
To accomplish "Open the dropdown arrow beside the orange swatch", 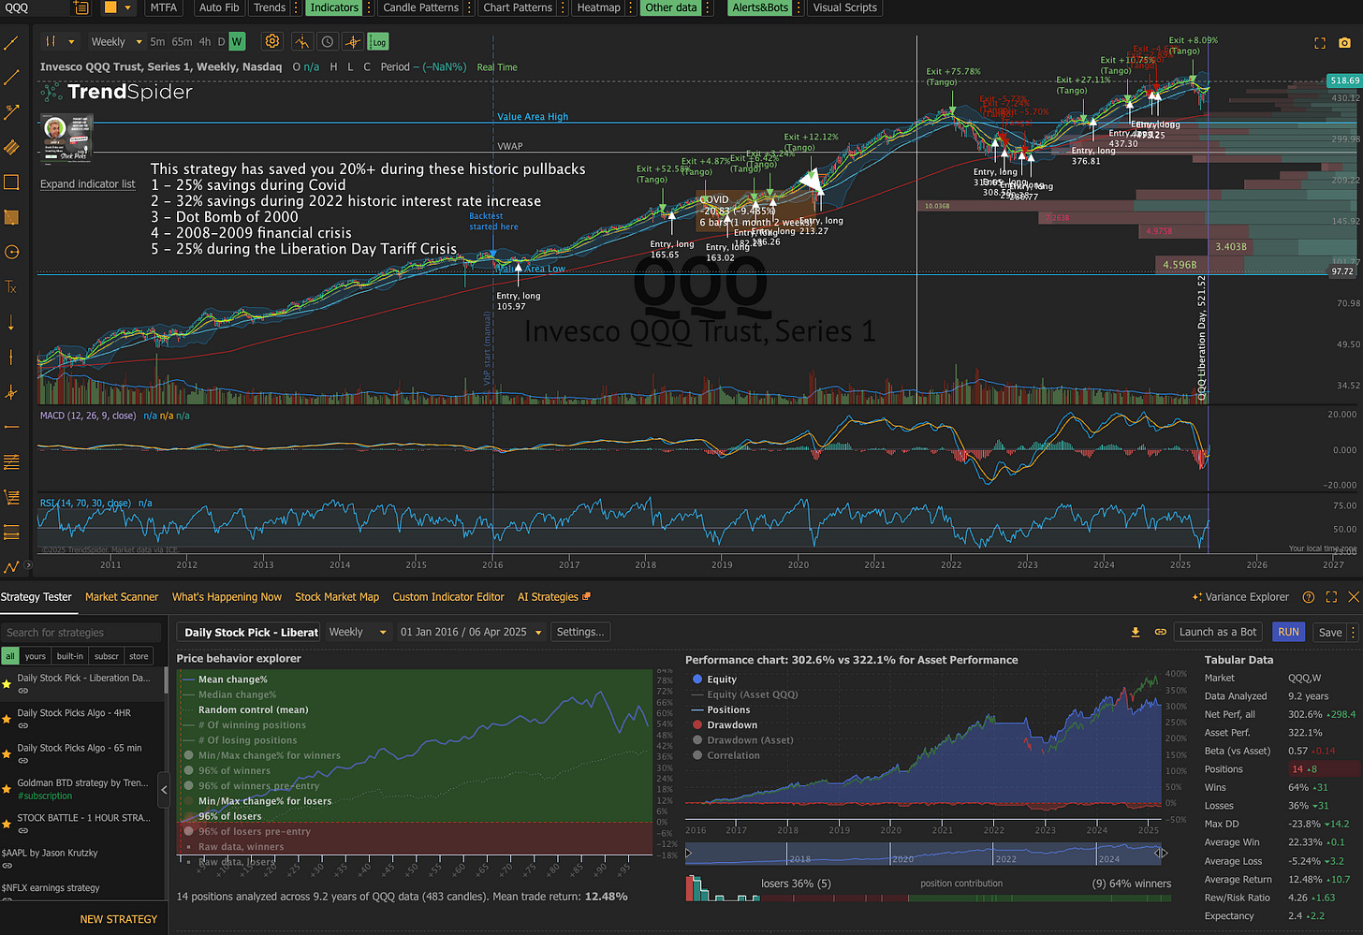I will (128, 7).
